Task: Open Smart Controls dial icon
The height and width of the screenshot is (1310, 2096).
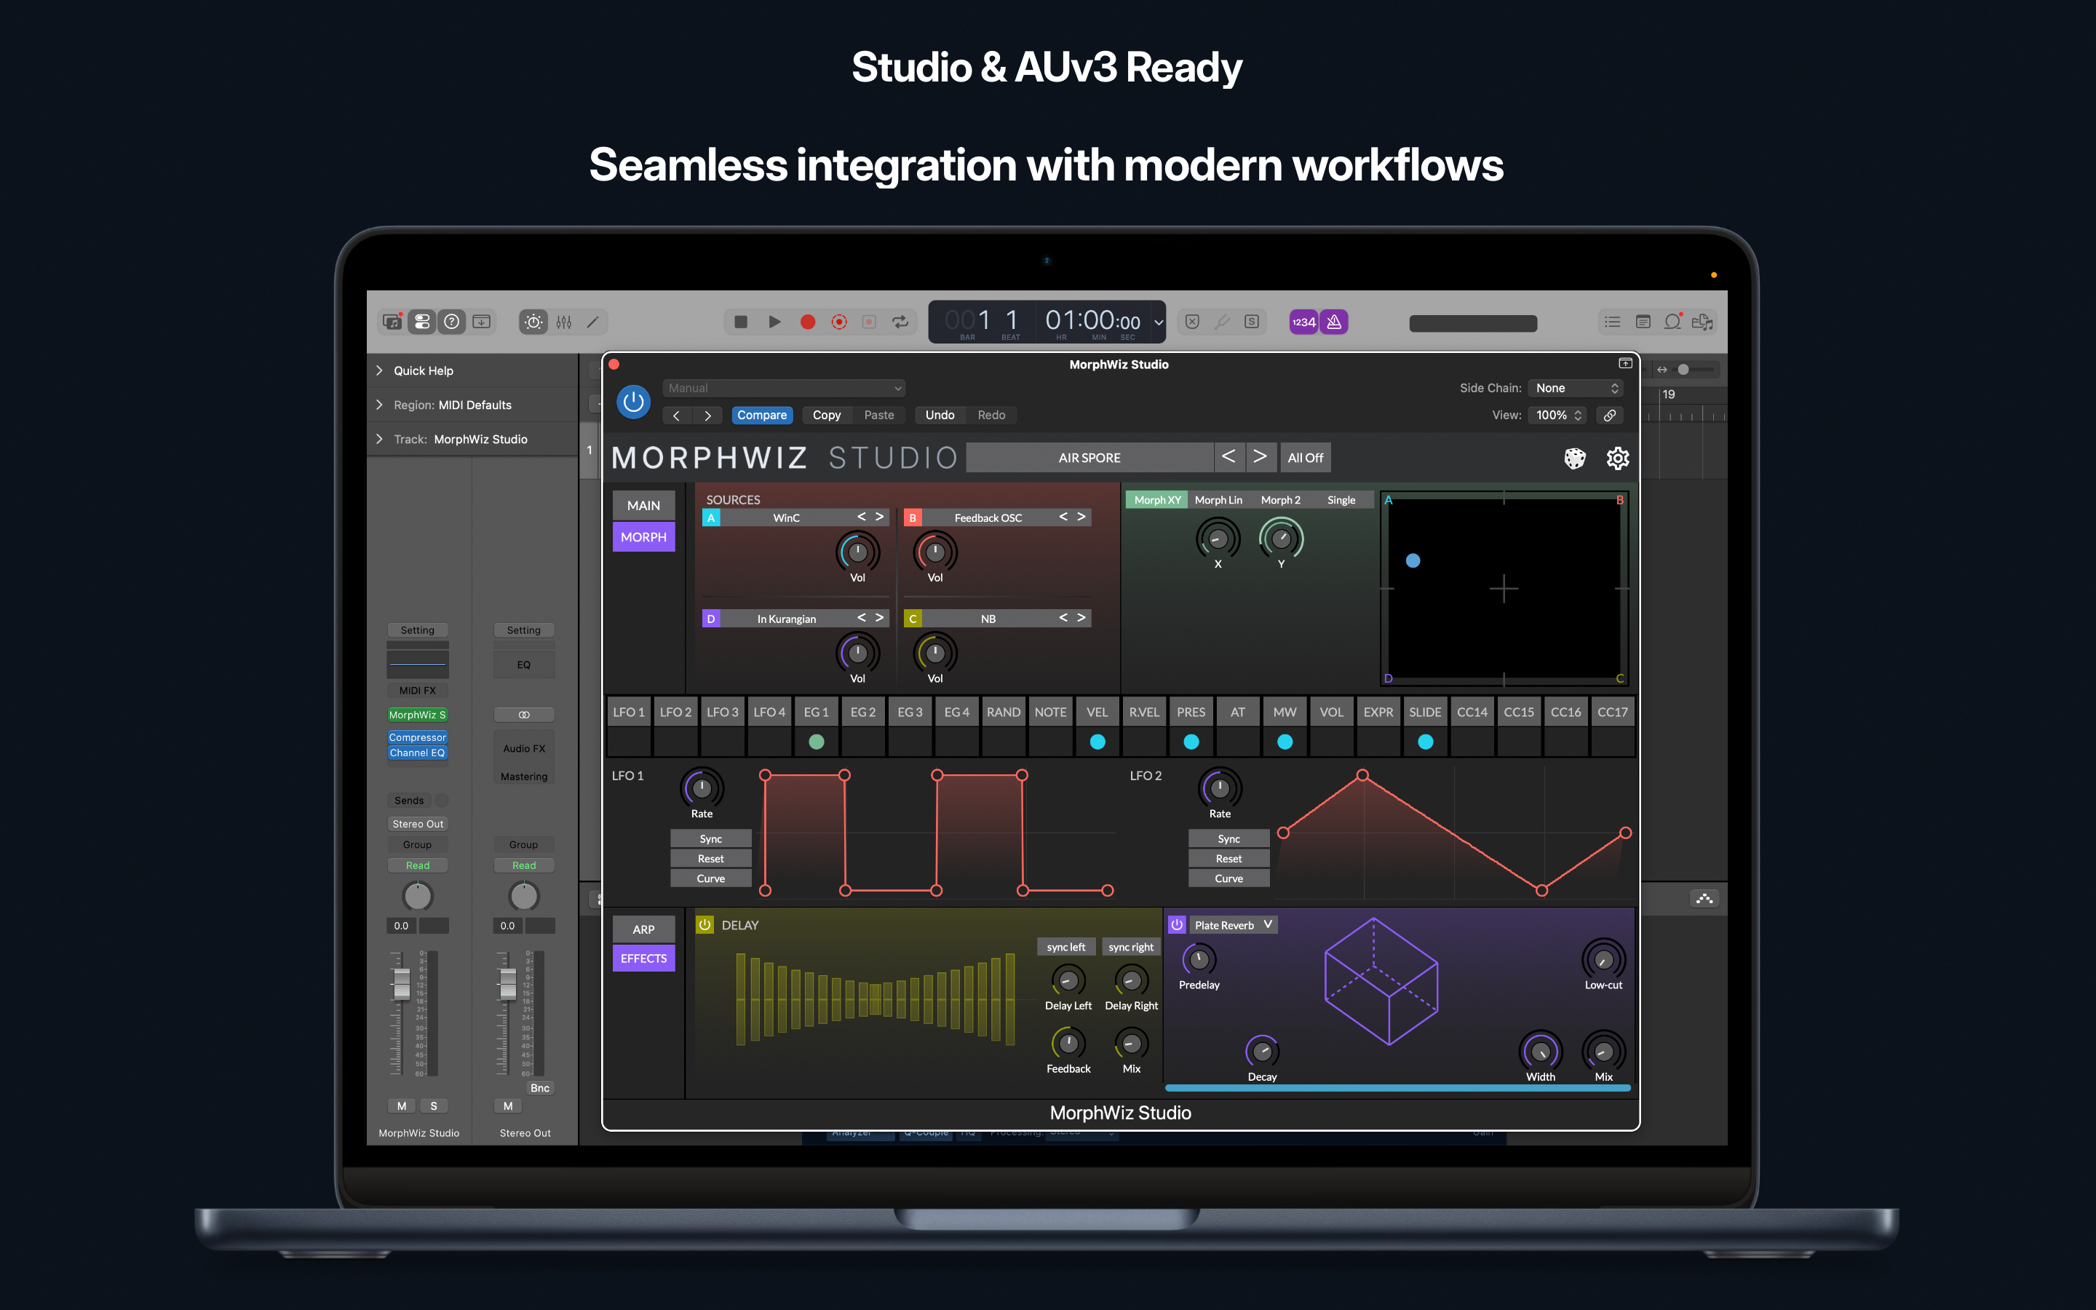Action: point(533,322)
